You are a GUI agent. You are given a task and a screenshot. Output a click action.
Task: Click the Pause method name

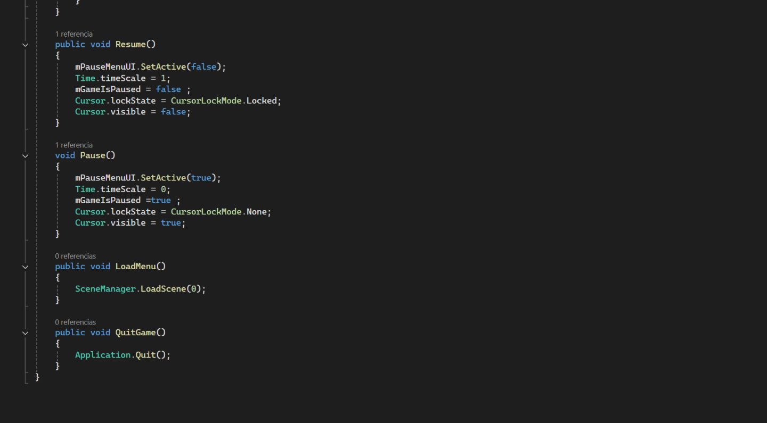click(x=93, y=155)
